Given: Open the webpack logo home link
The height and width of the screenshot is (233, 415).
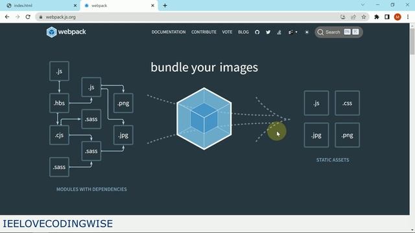Looking at the screenshot, I should 66,32.
